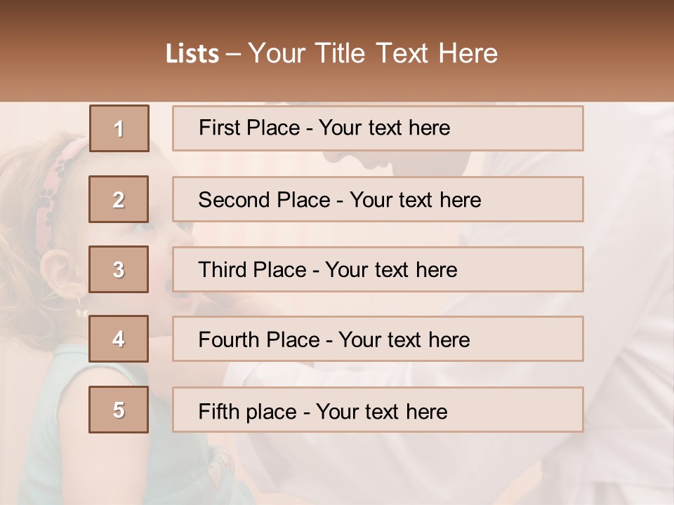Viewport: 674px width, 505px height.
Task: Click the number 5 box
Action: pos(119,410)
